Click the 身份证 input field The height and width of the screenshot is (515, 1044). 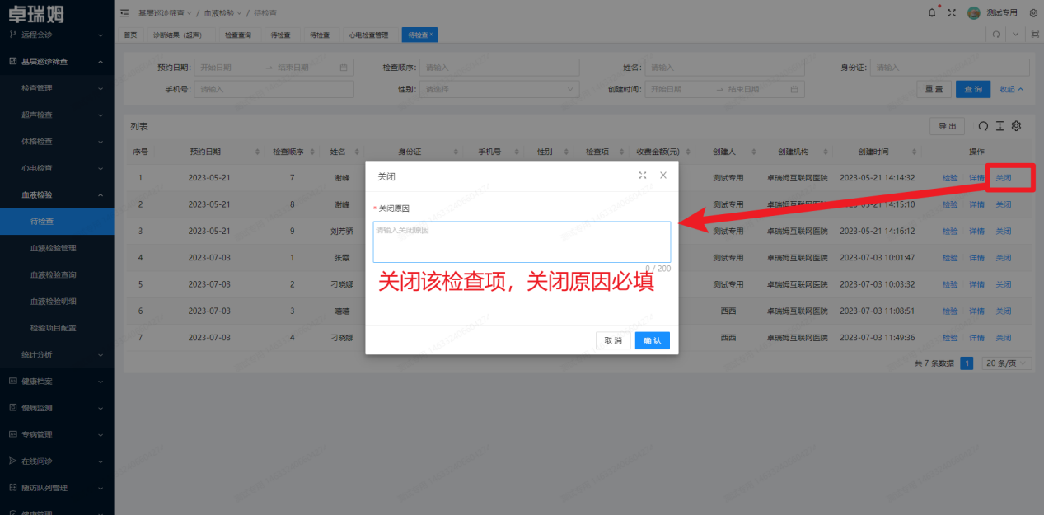949,67
